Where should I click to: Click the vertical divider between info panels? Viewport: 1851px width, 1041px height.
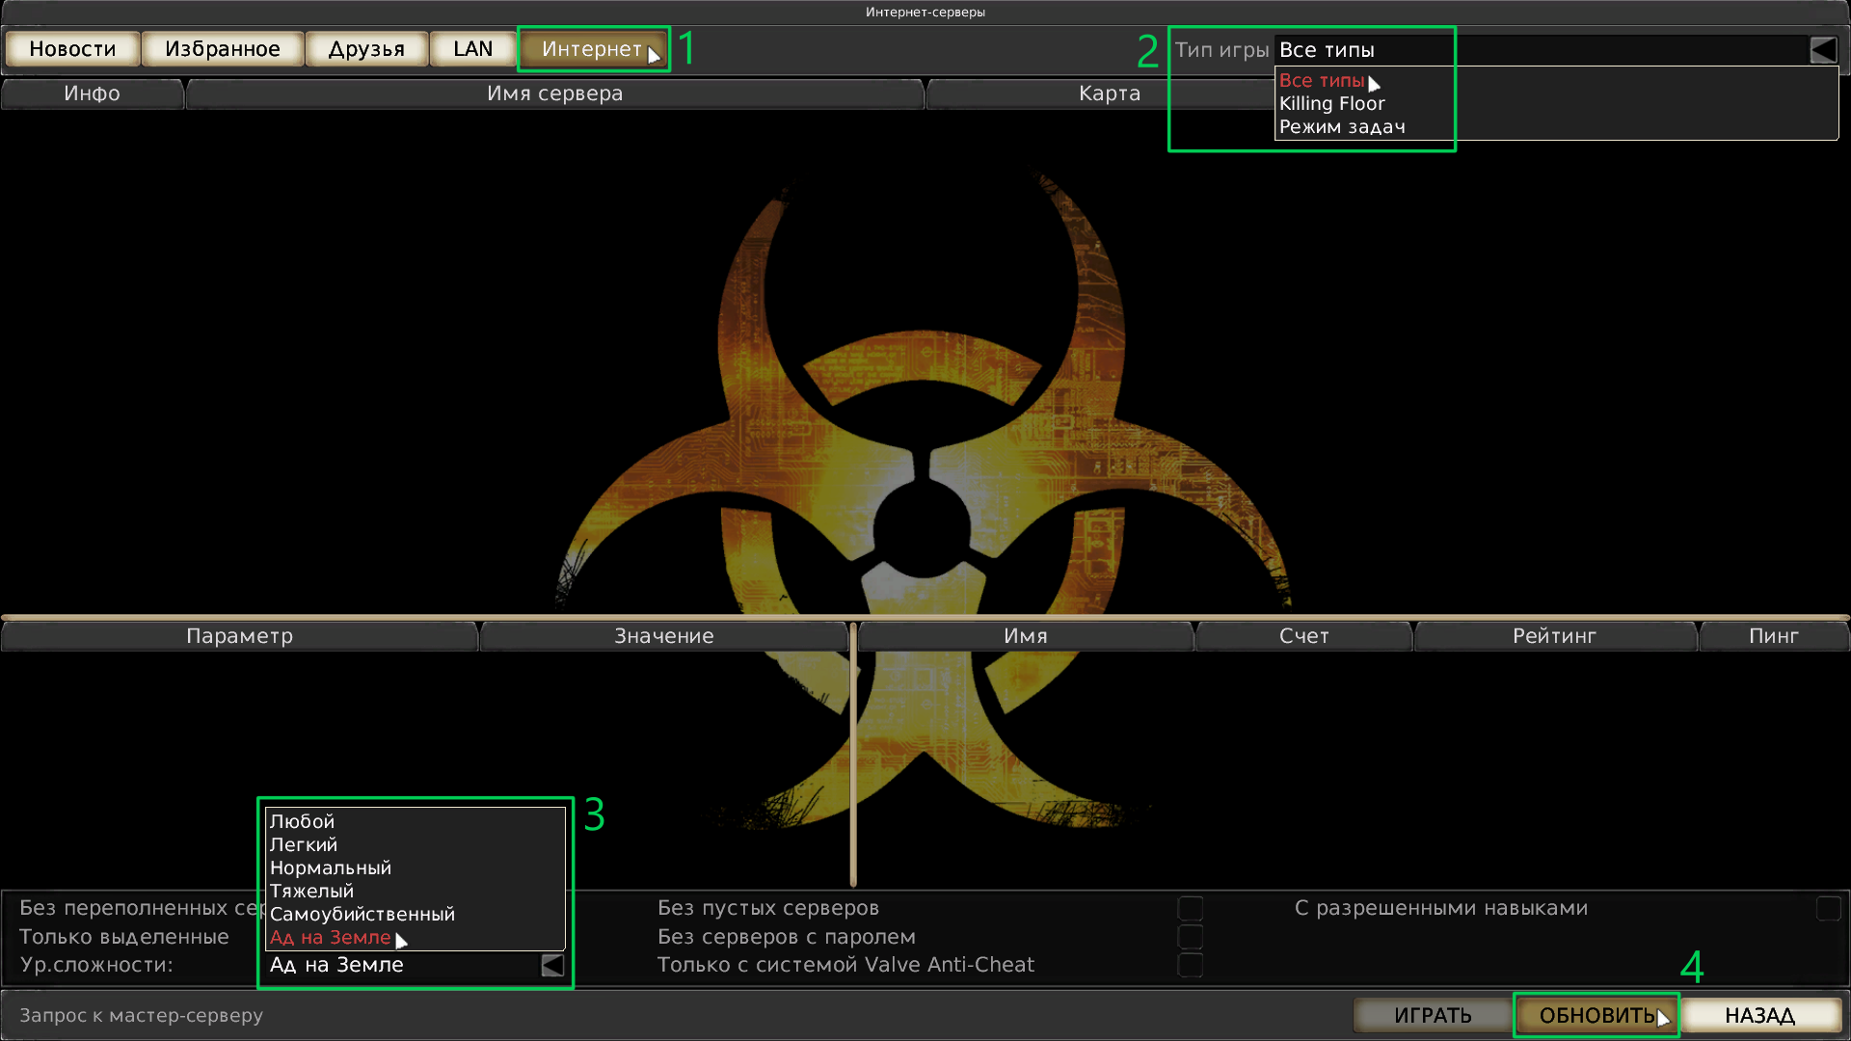pyautogui.click(x=853, y=752)
